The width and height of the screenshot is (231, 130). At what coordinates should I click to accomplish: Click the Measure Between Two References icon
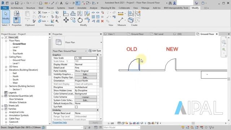point(121,20)
